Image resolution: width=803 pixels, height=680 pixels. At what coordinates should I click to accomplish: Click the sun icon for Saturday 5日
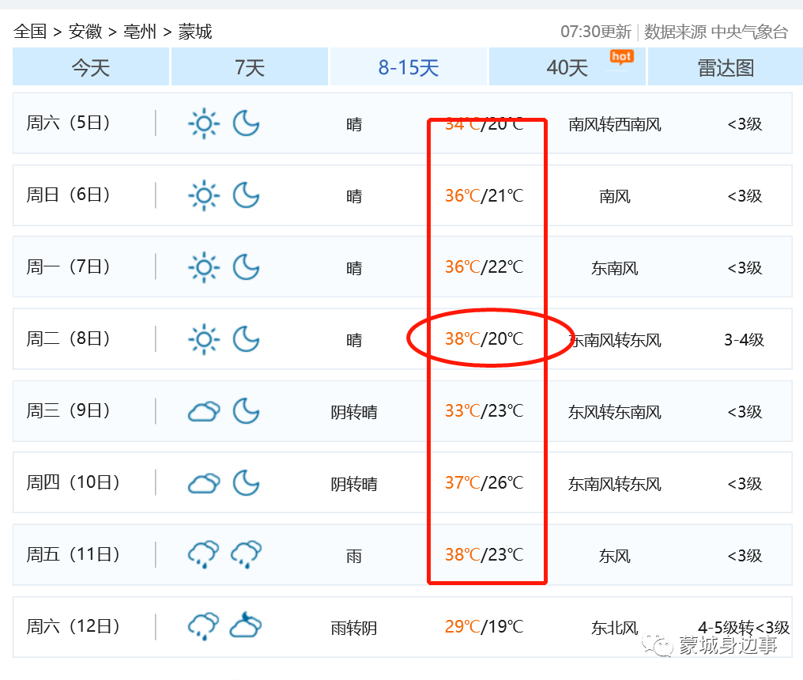[204, 123]
